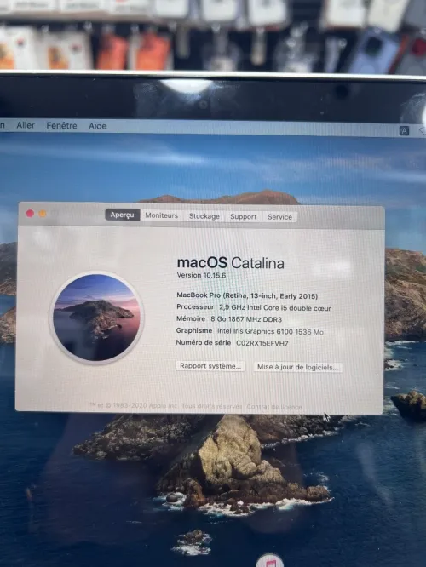Open the Aide menu

tap(97, 126)
